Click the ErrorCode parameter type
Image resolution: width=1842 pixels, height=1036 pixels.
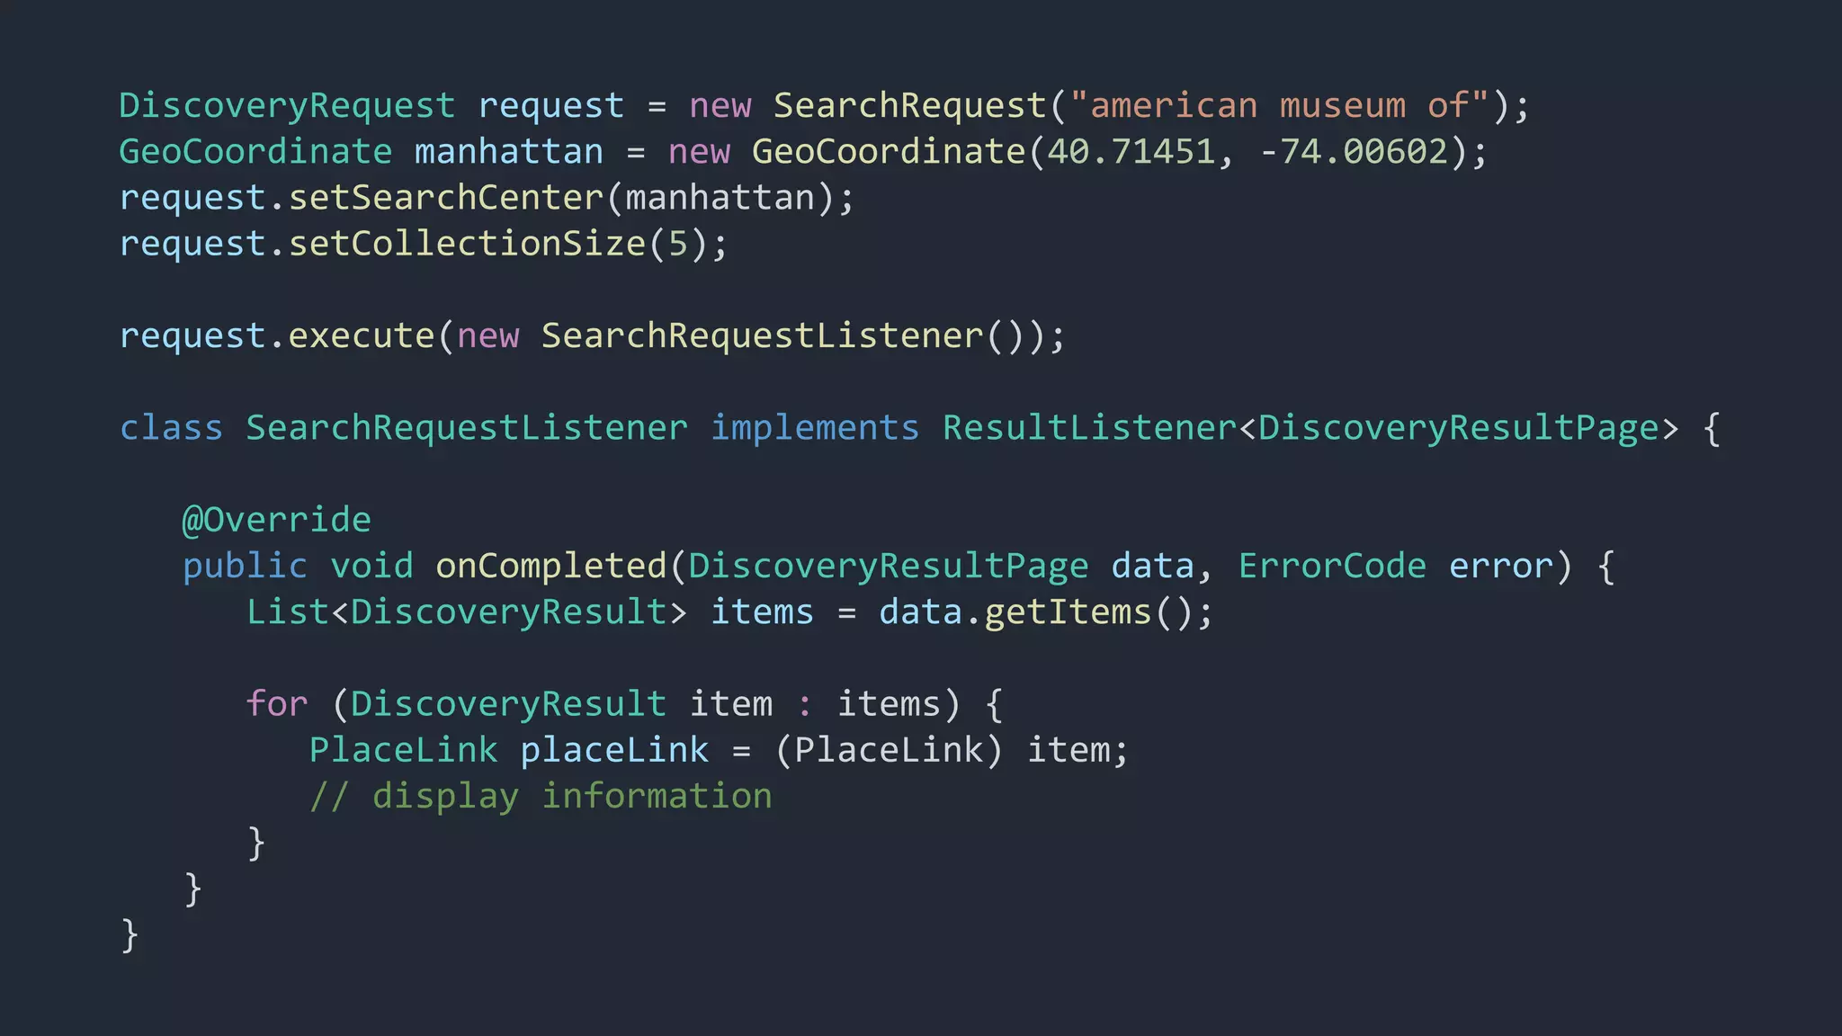[x=1331, y=567]
